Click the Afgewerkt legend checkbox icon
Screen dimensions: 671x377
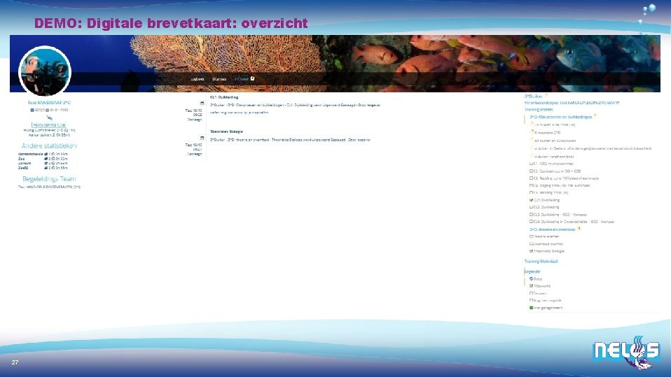tap(532, 286)
